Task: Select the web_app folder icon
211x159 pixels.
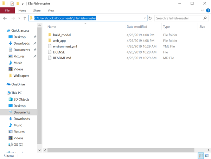Action: point(50,40)
